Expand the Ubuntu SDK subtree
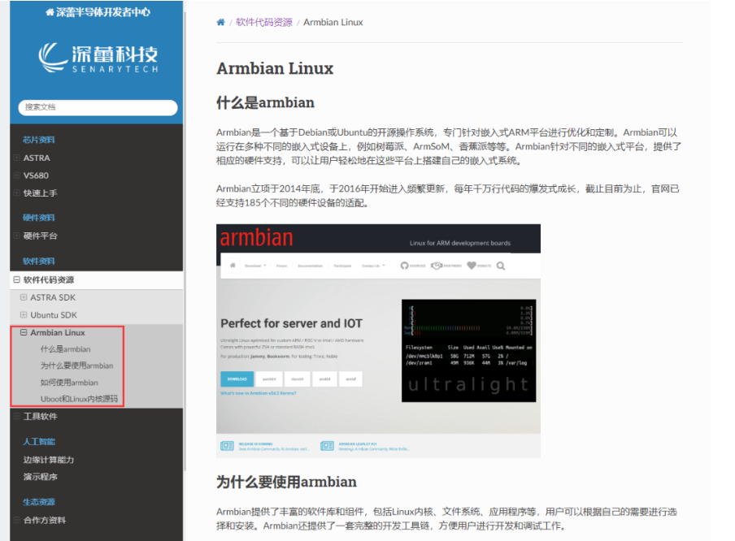This screenshot has width=735, height=541. point(24,314)
